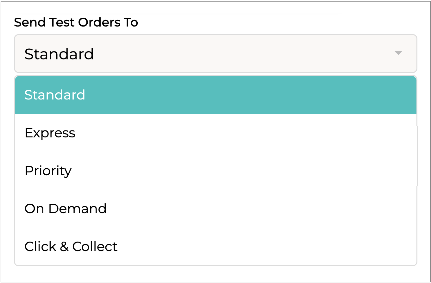The image size is (431, 283).
Task: Click the Send Test Orders To label
Action: click(76, 22)
